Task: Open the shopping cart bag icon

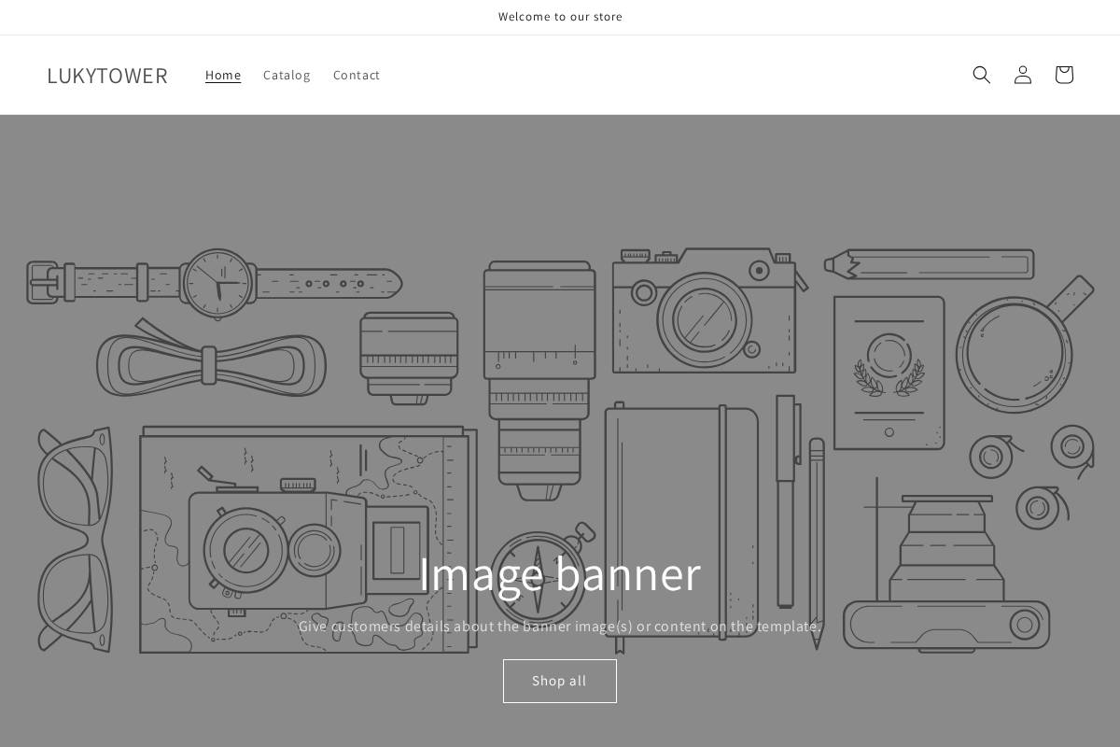Action: pos(1063,75)
